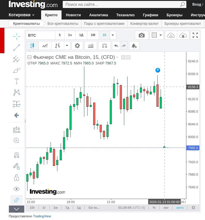
Task: Collapse the chart legend minus box
Action: point(29,57)
